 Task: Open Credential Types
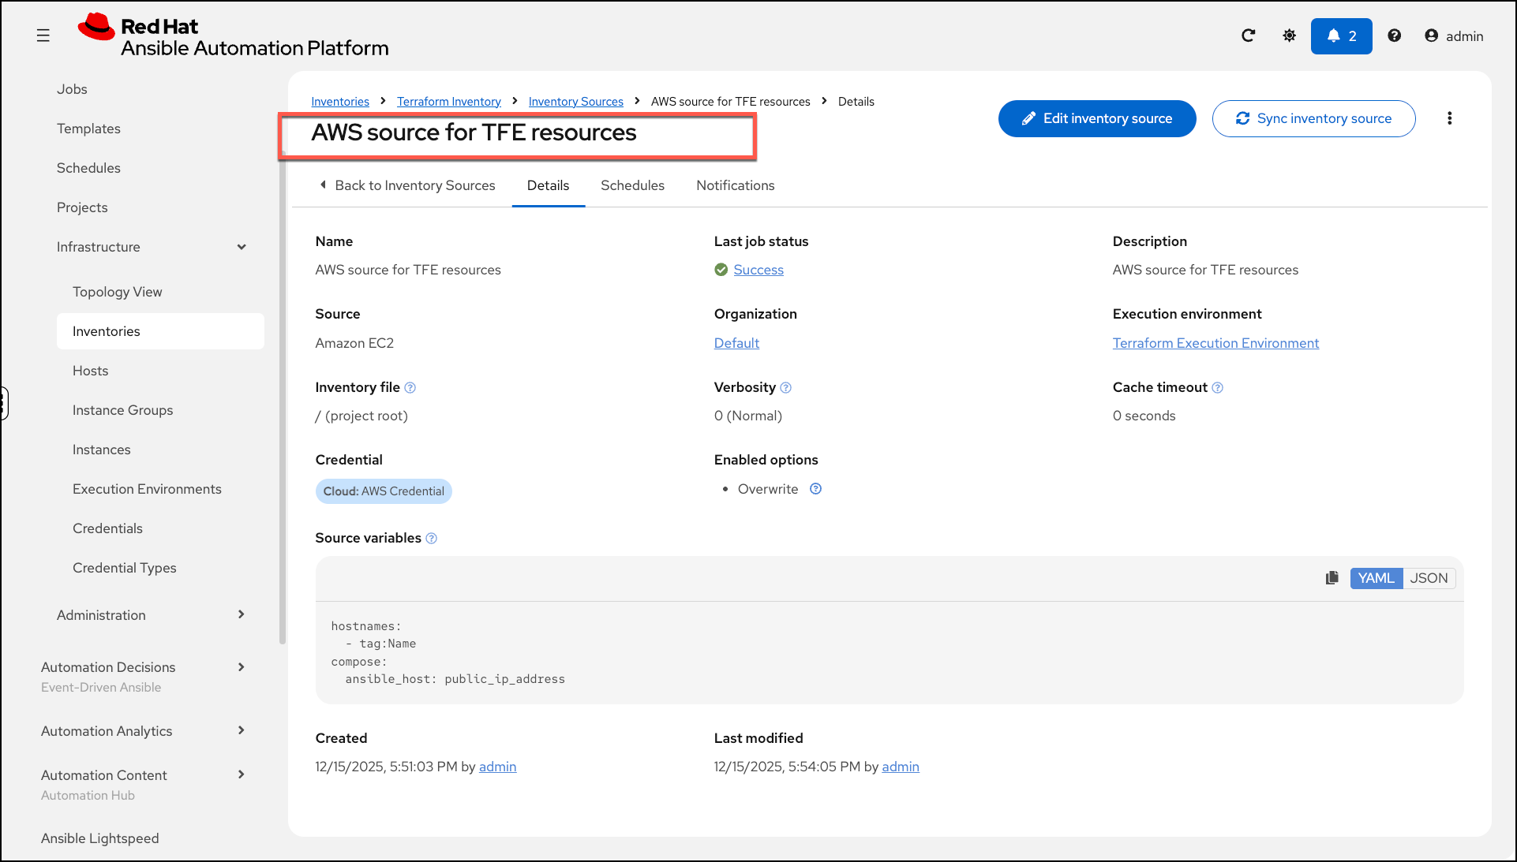124,568
